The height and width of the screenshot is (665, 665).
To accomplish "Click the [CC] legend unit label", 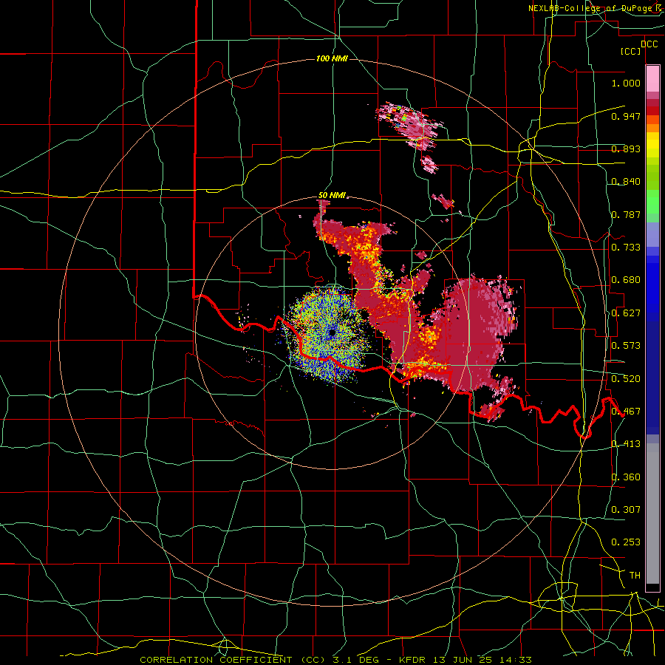I will coord(631,51).
